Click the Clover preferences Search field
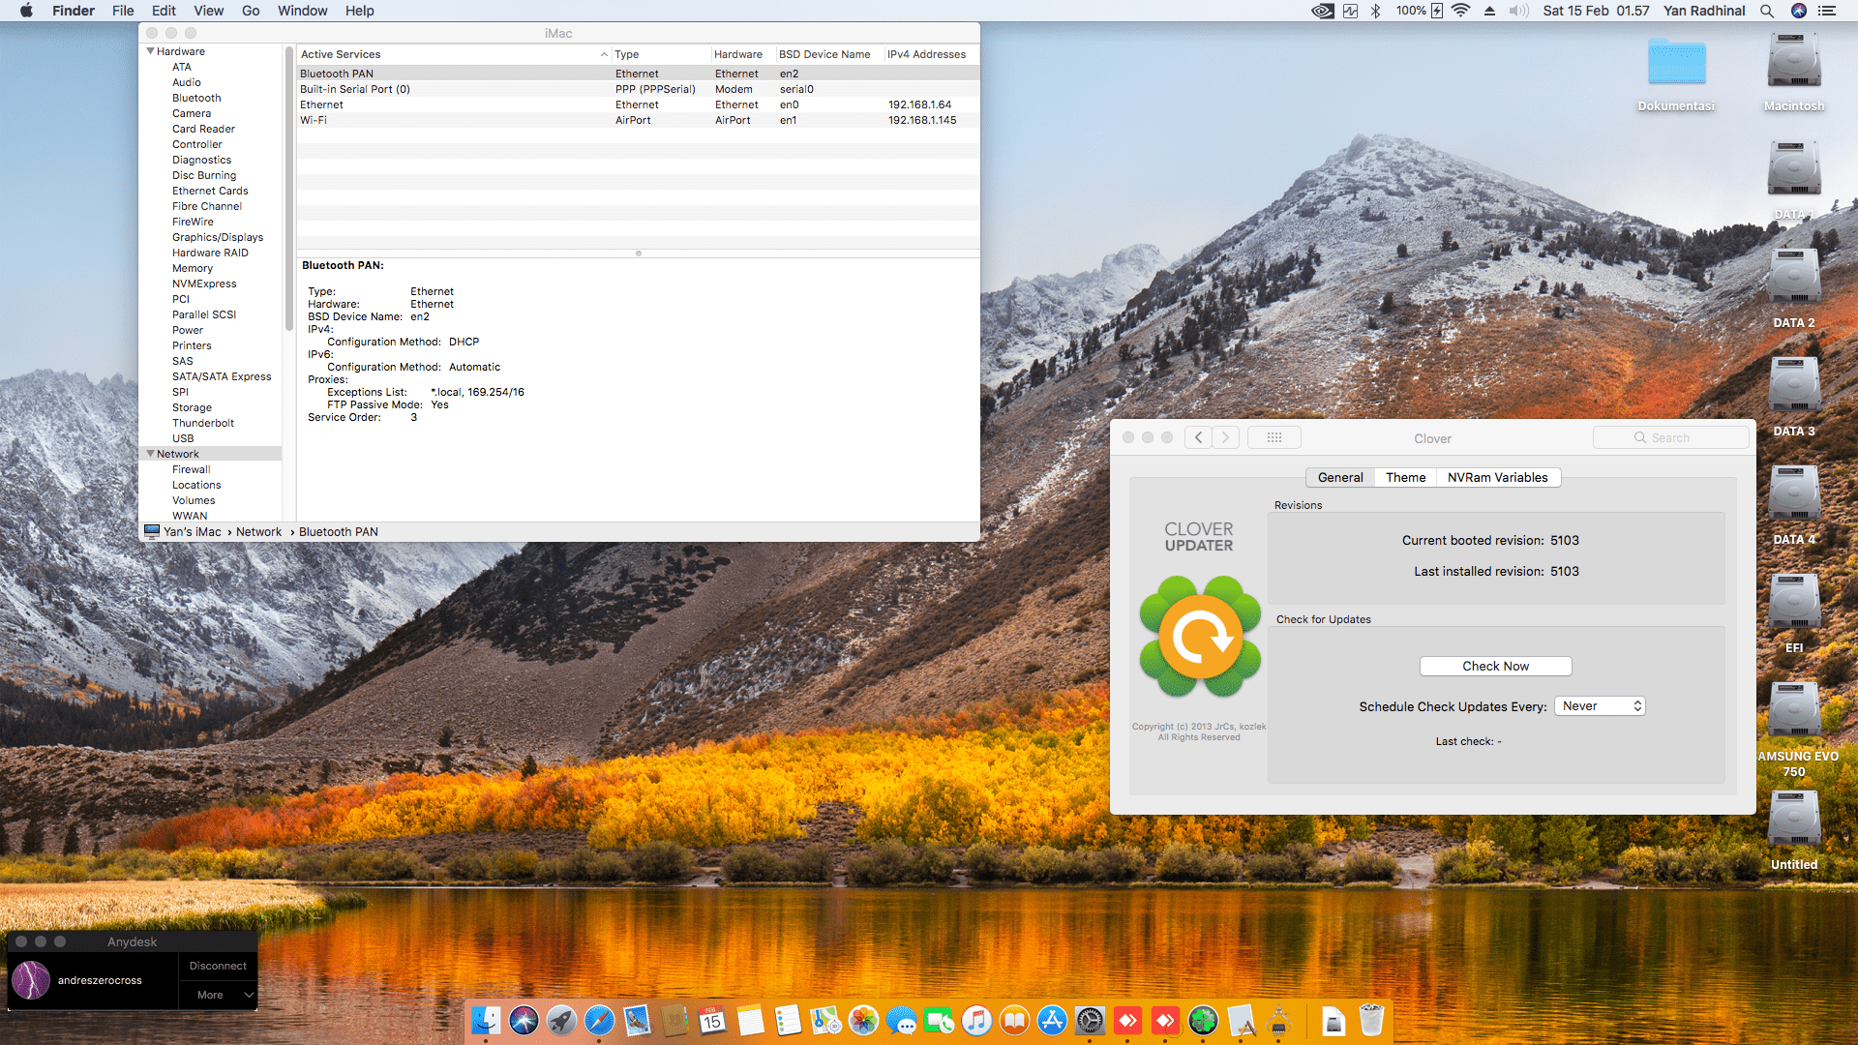 coord(1671,438)
